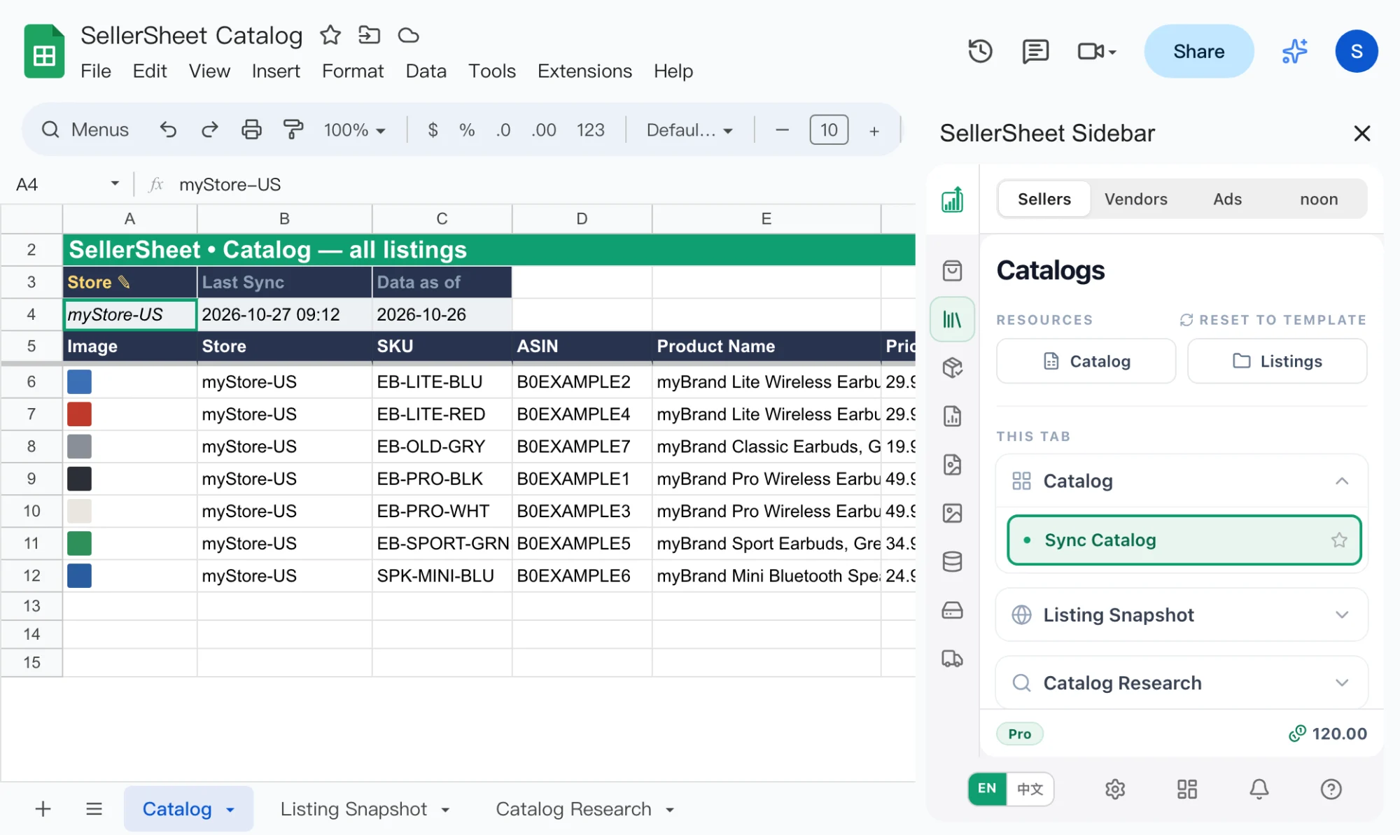The image size is (1400, 835).
Task: Click the undo arrow in toolbar
Action: point(168,129)
